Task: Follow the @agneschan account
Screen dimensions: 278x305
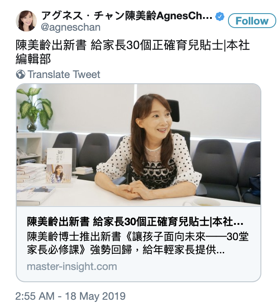Action: point(252,21)
